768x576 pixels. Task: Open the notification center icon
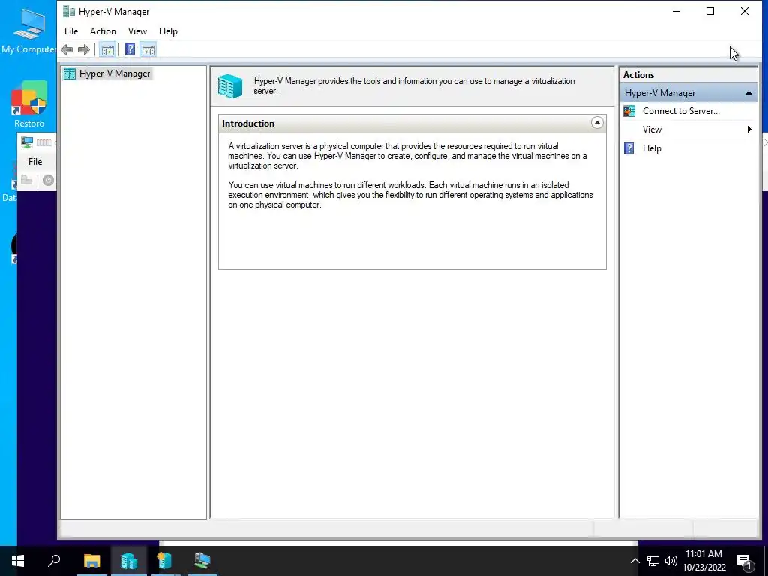coord(745,562)
